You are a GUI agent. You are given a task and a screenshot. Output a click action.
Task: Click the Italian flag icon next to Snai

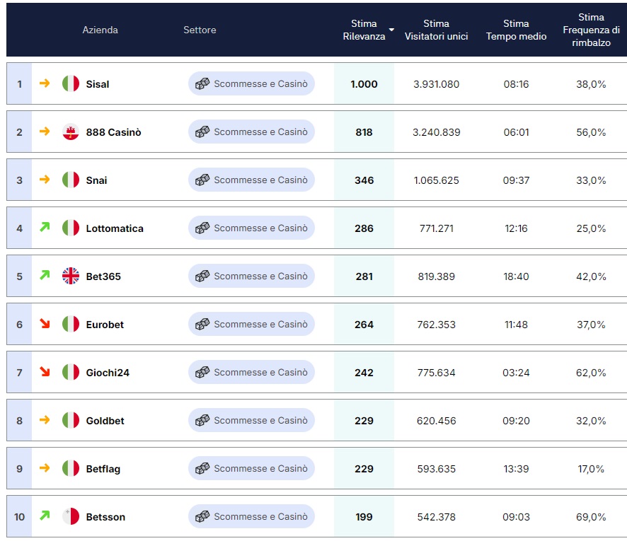(x=71, y=180)
